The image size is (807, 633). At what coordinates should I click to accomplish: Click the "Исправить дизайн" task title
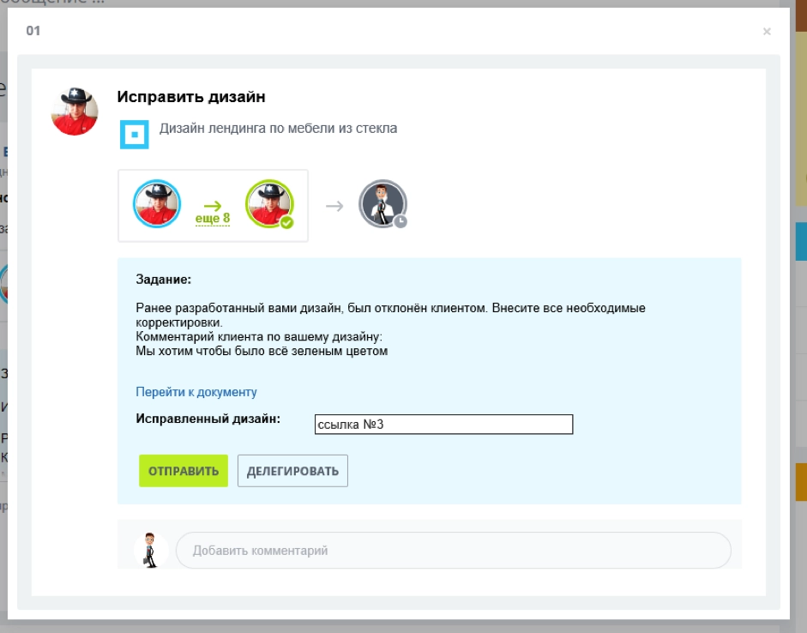[191, 97]
